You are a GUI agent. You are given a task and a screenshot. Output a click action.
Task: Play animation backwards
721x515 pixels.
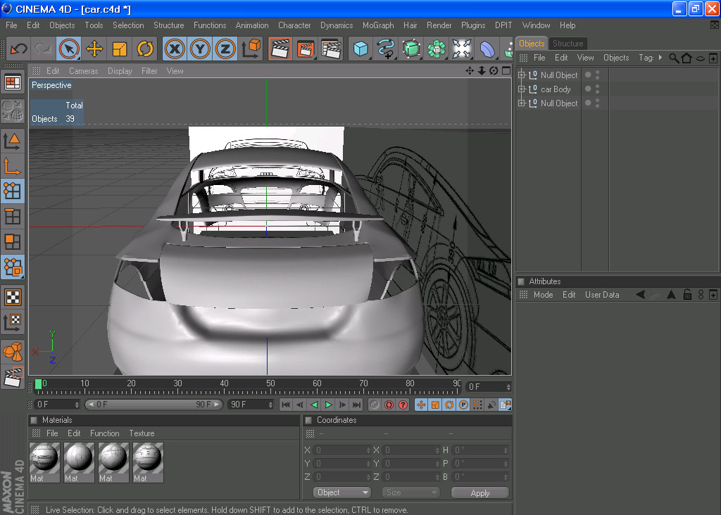315,405
